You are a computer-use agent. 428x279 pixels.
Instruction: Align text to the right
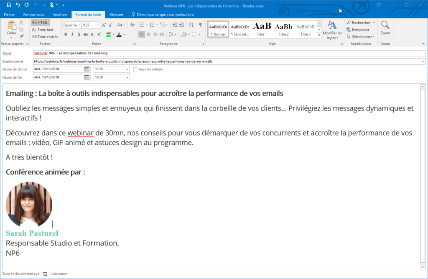[155, 34]
